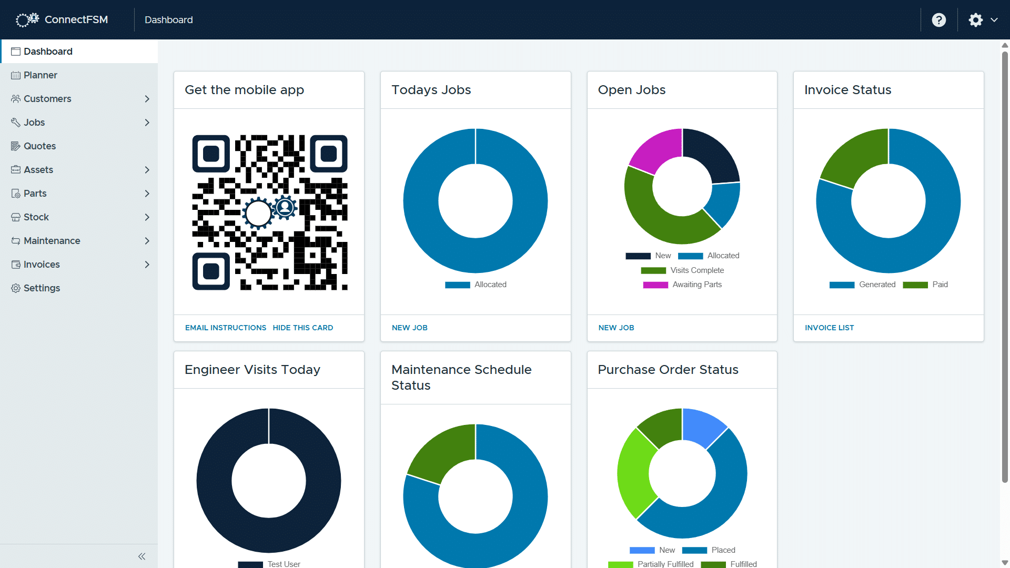Click the Planner calendar icon
The image size is (1010, 568).
[x=16, y=75]
